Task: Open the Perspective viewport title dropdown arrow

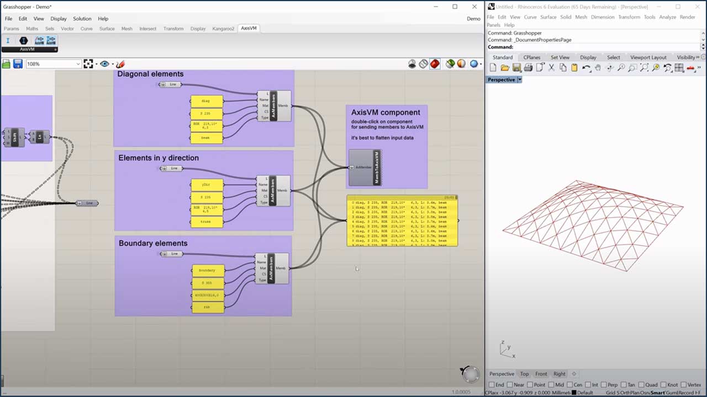Action: tap(519, 80)
